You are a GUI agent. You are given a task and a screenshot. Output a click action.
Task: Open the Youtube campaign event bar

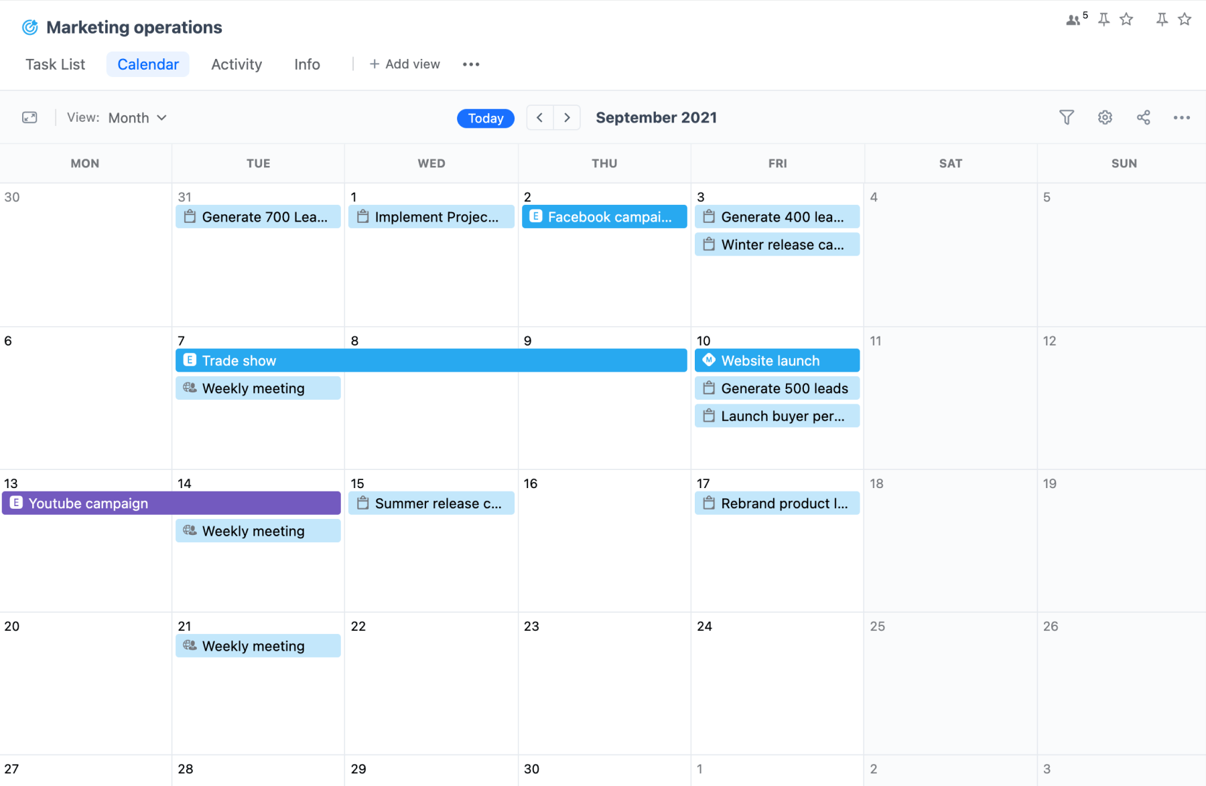pyautogui.click(x=171, y=503)
